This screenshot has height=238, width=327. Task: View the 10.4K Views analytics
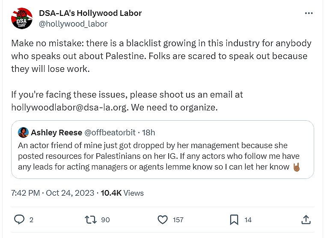click(x=122, y=193)
